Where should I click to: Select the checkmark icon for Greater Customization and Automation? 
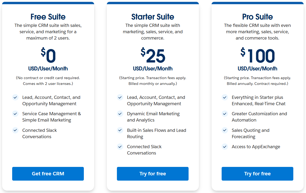click(225, 114)
